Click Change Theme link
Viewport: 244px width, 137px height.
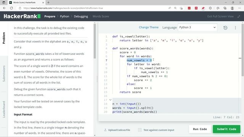coord(149,27)
